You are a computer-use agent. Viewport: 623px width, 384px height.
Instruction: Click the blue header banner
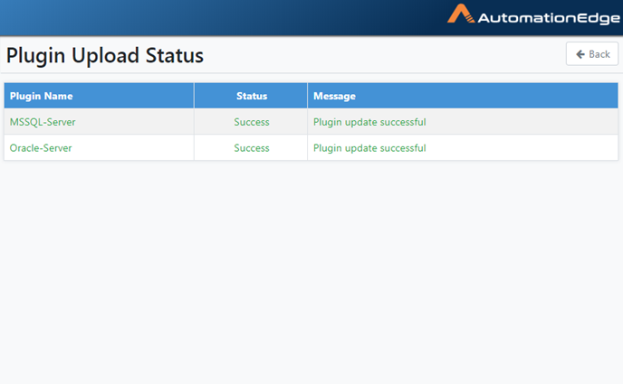click(x=223, y=18)
